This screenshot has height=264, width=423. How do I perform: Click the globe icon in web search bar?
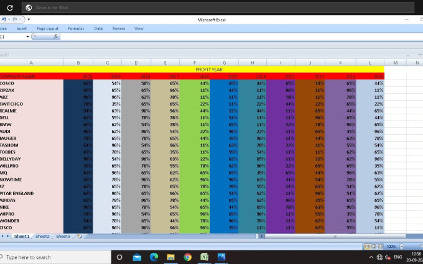[x=29, y=7]
